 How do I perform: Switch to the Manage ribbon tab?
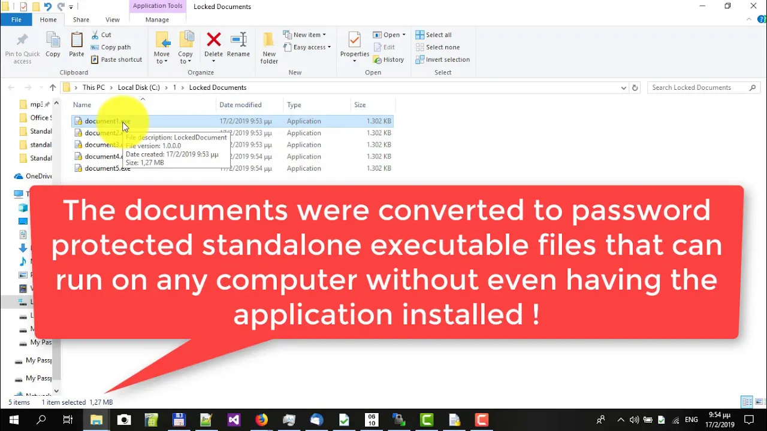click(157, 20)
